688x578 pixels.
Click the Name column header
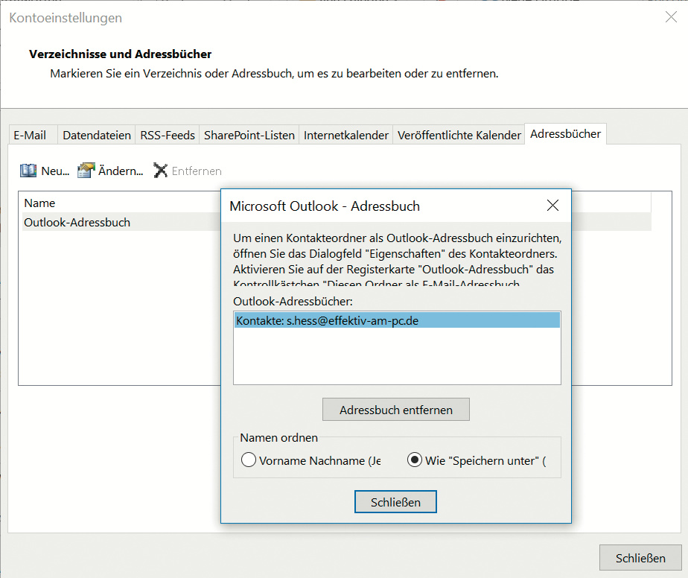39,203
